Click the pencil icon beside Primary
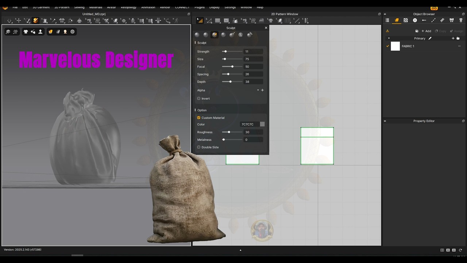This screenshot has height=263, width=467. (x=430, y=38)
